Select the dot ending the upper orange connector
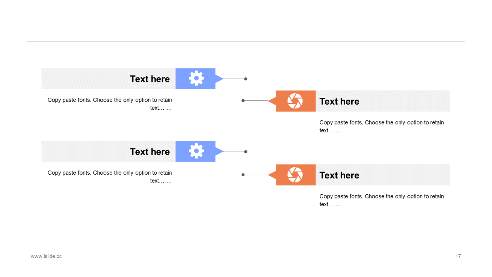Screen dimensions: 492x277 [x=243, y=101]
